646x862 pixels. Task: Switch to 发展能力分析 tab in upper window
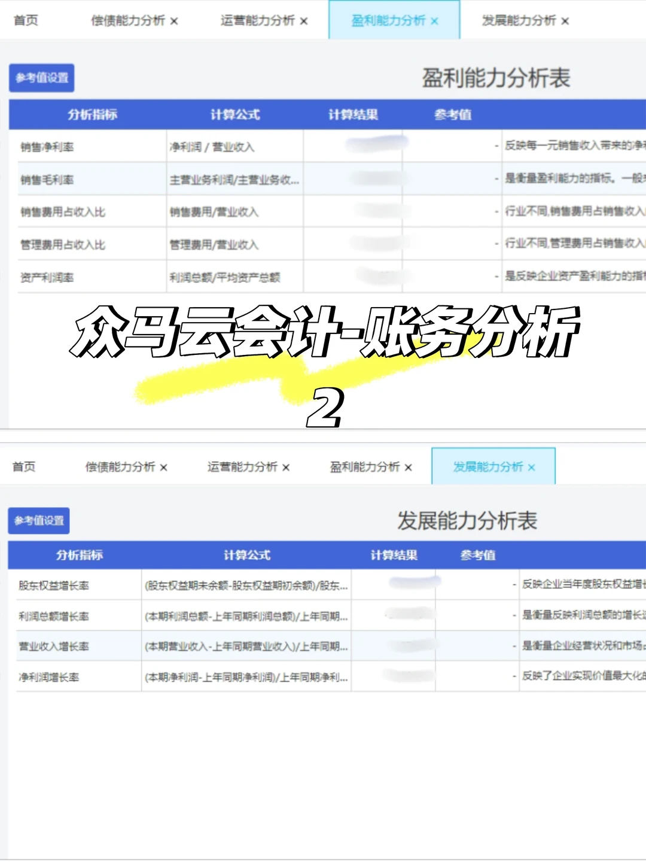[519, 20]
